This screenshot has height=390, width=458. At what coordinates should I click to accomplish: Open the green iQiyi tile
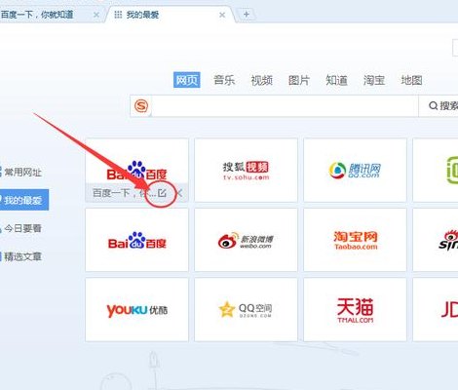436,170
